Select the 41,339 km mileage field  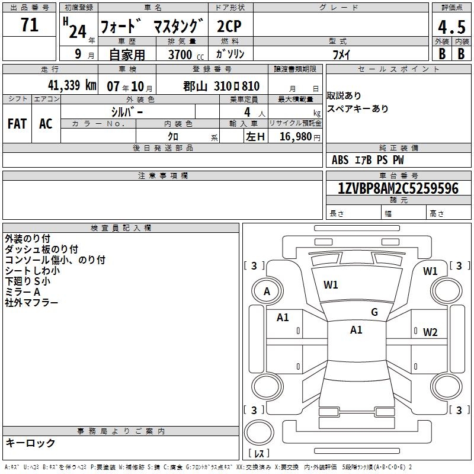coord(69,85)
